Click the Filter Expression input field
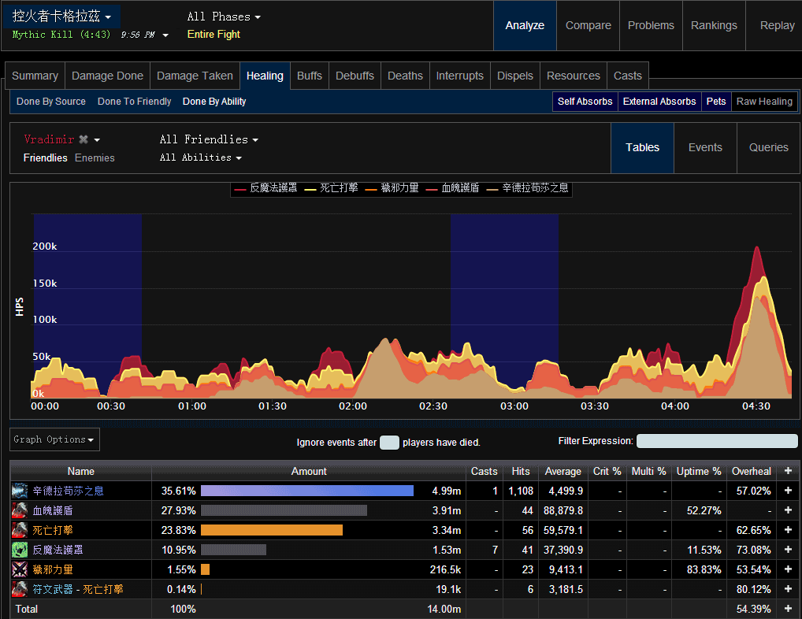802x619 pixels. (717, 442)
